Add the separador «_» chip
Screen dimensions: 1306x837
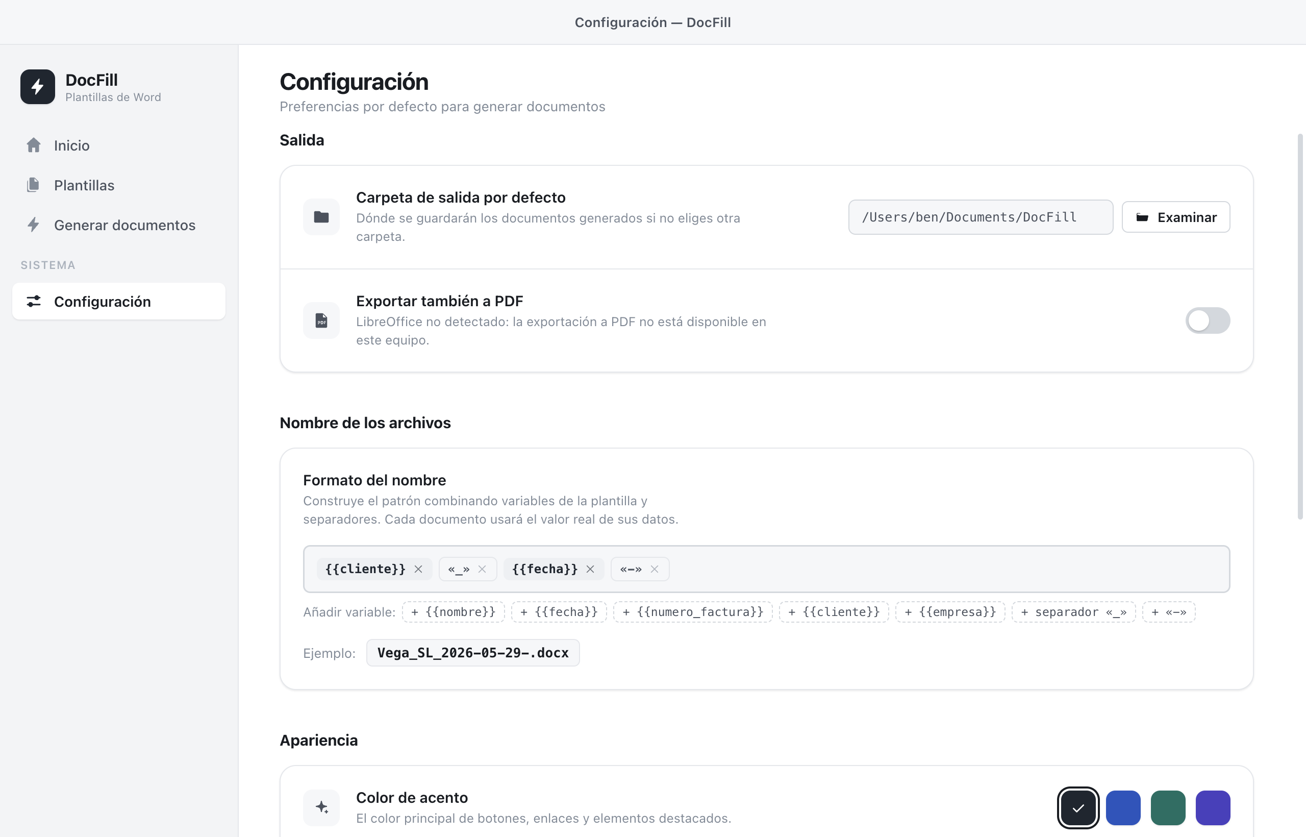(x=1073, y=612)
